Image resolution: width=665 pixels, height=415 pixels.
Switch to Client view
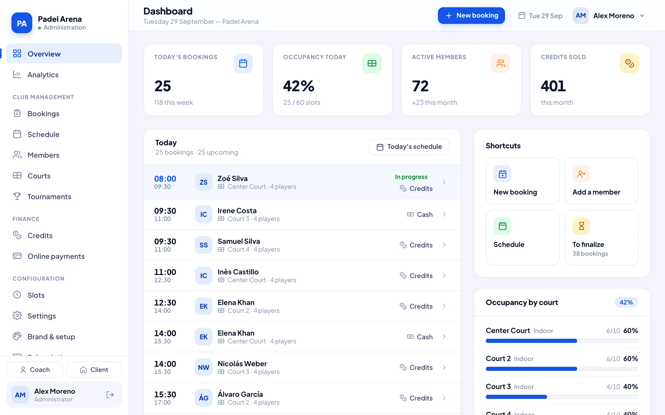pos(94,369)
